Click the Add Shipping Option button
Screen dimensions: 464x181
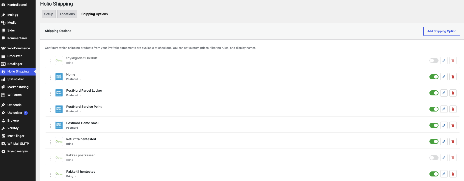[x=442, y=31]
